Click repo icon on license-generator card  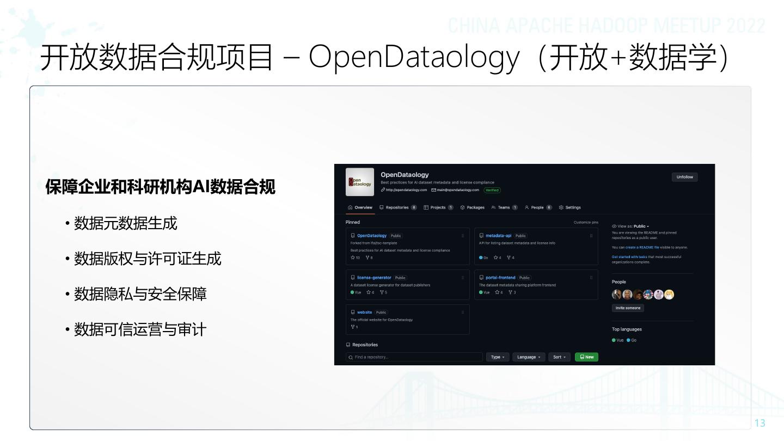(353, 278)
